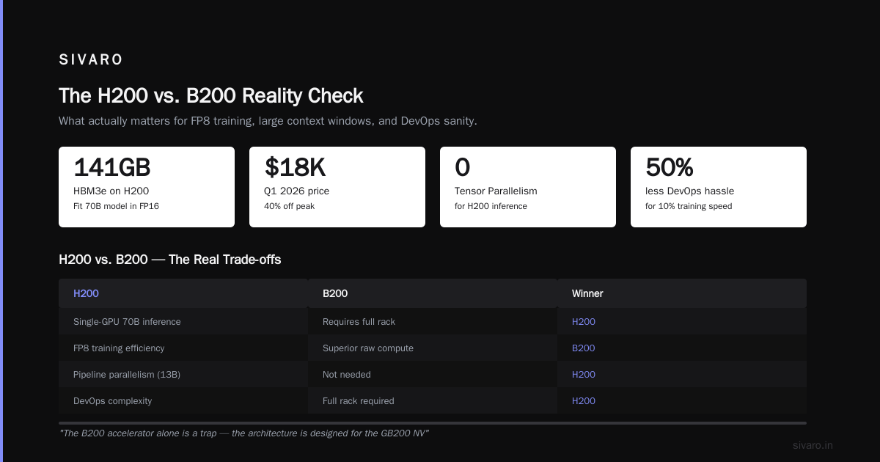Click 'Q1 2026 price' label
The height and width of the screenshot is (462, 880).
pos(296,191)
